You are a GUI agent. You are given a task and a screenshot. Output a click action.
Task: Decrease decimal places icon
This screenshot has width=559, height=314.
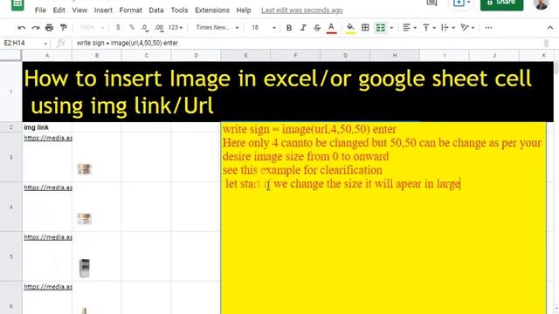pyautogui.click(x=144, y=27)
